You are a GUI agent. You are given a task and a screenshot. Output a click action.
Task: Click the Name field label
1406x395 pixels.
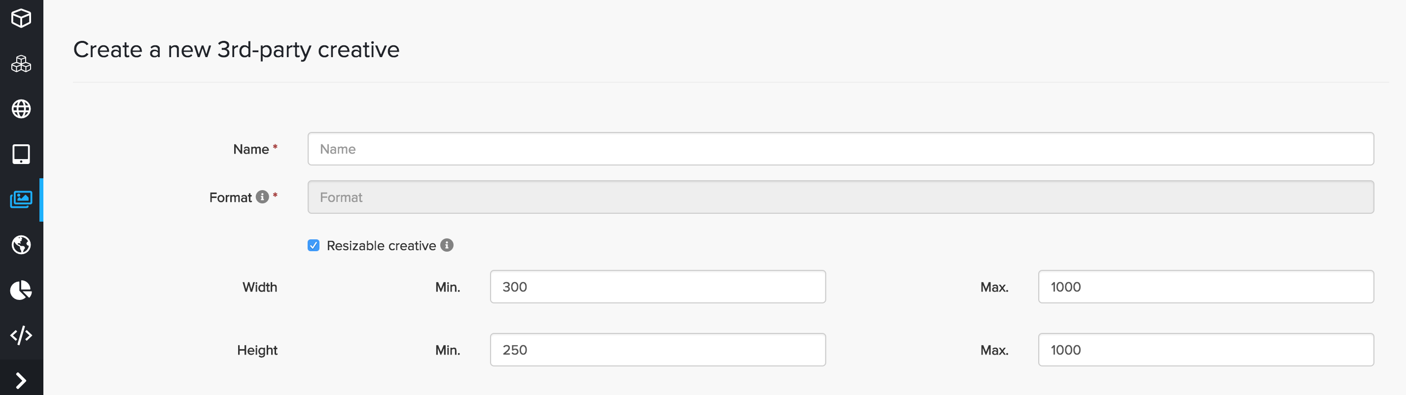[250, 150]
